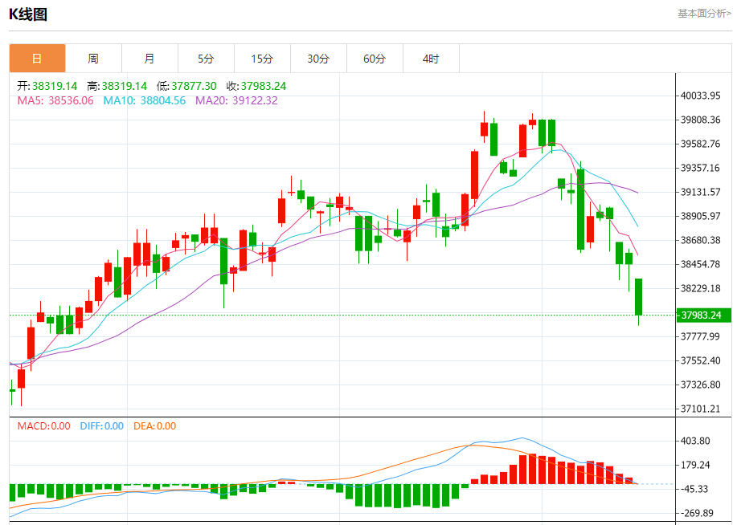Click the 38229.18 price axis label

[700, 288]
